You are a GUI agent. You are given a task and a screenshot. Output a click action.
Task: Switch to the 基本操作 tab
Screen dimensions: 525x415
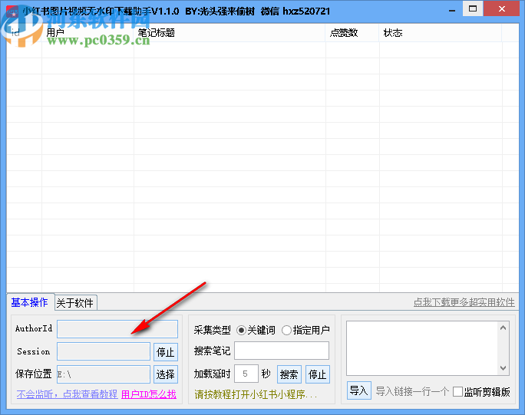point(29,302)
